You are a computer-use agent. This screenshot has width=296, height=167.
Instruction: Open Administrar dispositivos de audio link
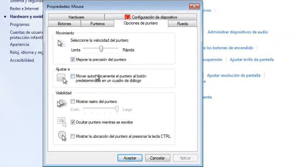[x=238, y=32]
